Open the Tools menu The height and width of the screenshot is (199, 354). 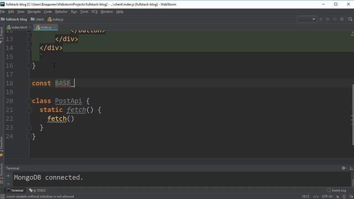(x=84, y=12)
